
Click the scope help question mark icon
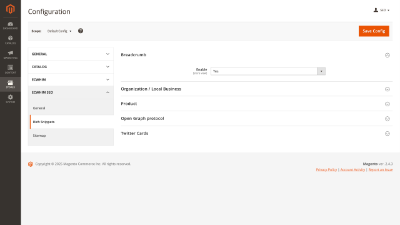81,31
